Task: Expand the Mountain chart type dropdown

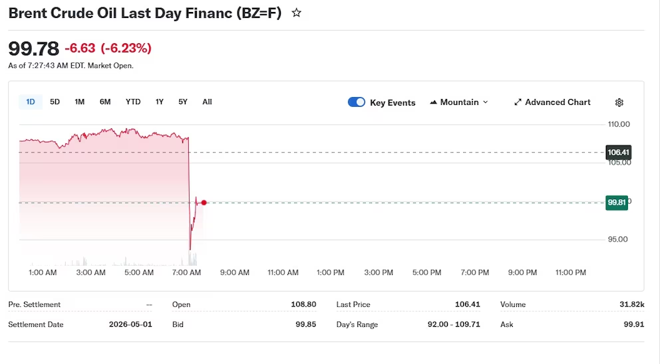Action: pos(485,102)
